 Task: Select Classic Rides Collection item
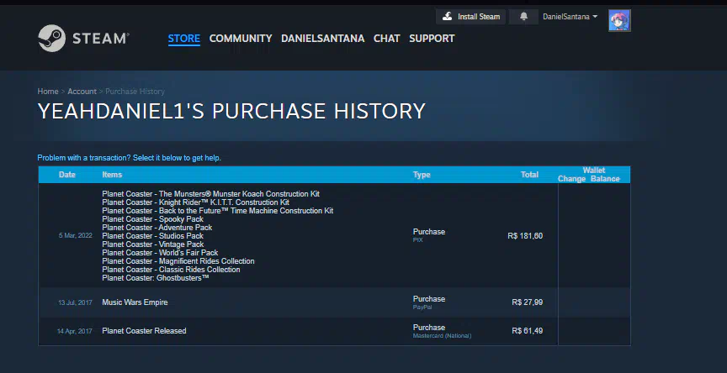click(x=171, y=270)
